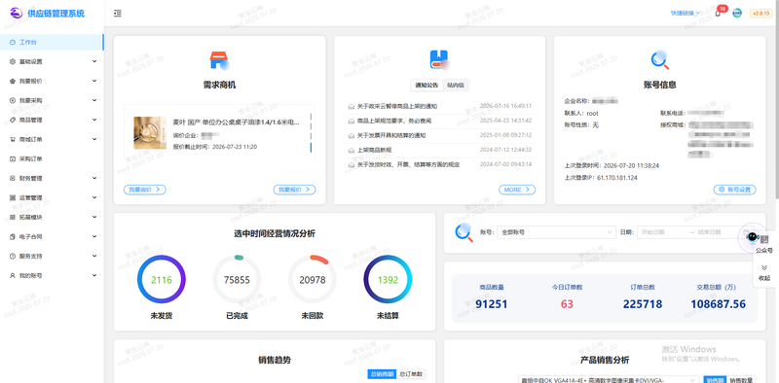Switch to the 站内信 tab
The image size is (779, 383).
tap(456, 86)
